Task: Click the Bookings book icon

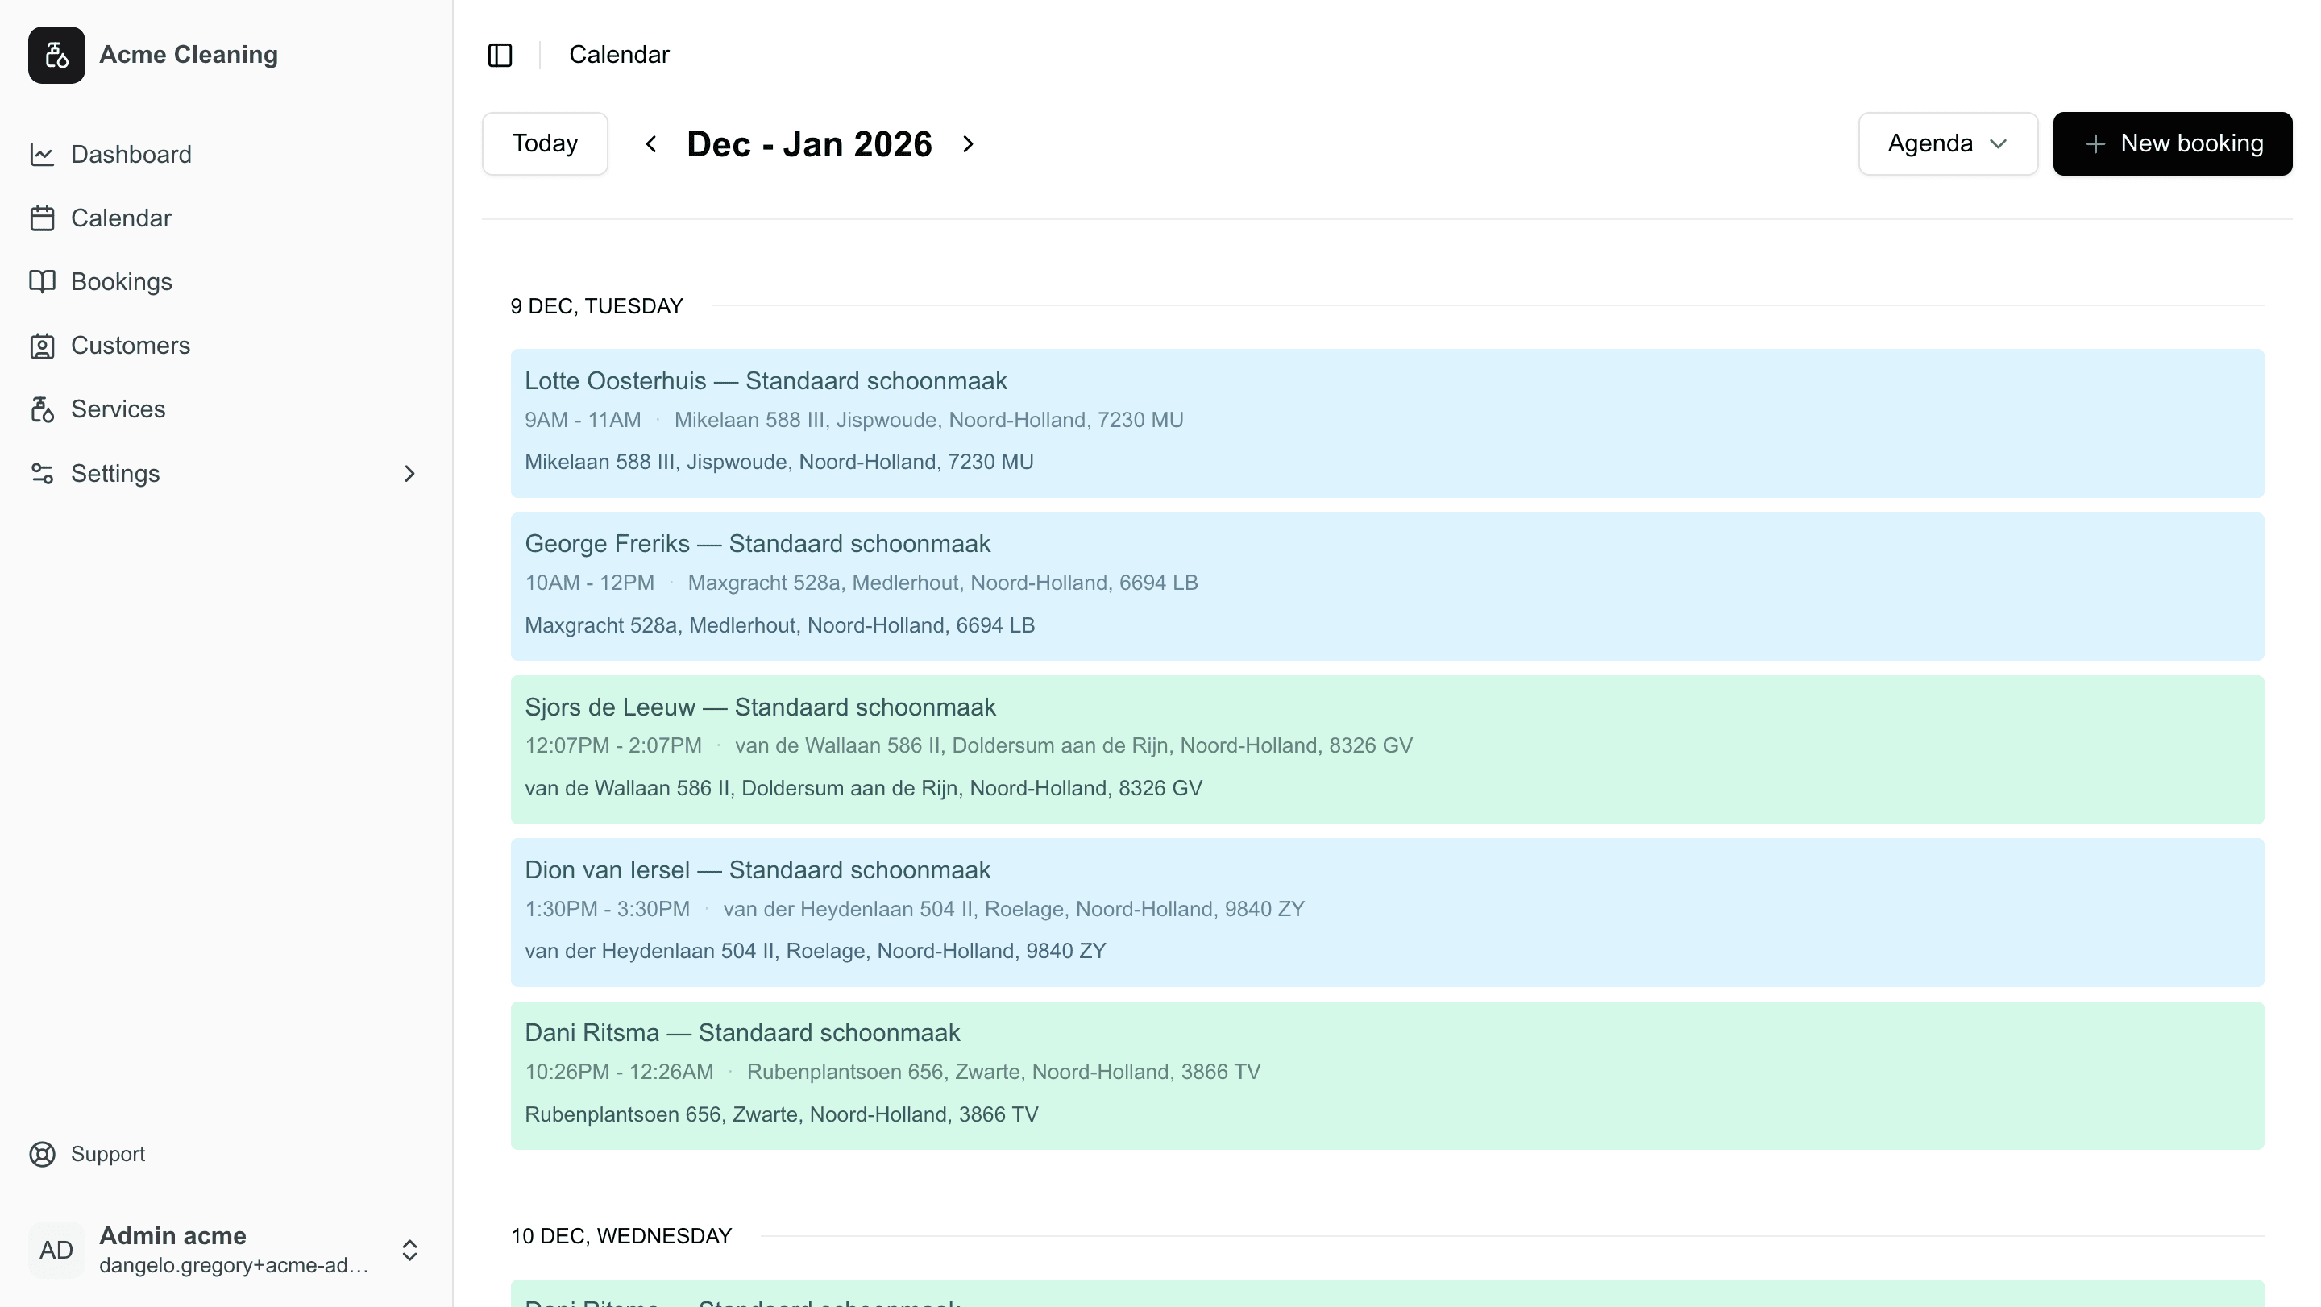Action: pyautogui.click(x=44, y=281)
